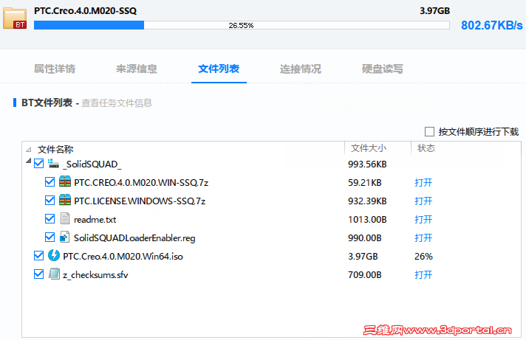
Task: Enable 按文件顺序进行下载 checkbox
Action: pos(429,131)
